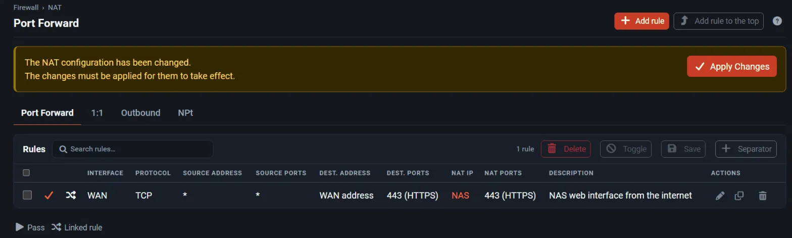Click Add rule to the top button
This screenshot has width=792, height=238.
(x=718, y=21)
